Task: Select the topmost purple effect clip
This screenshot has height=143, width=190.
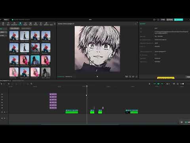Action: click(x=53, y=94)
